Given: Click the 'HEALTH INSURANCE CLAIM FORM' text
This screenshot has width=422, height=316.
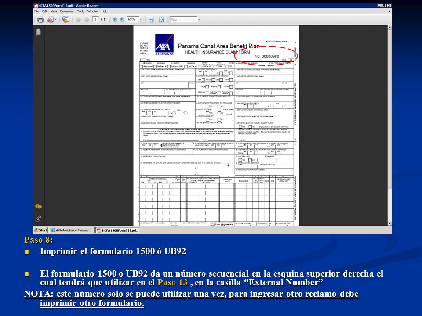Looking at the screenshot, I should click(217, 52).
